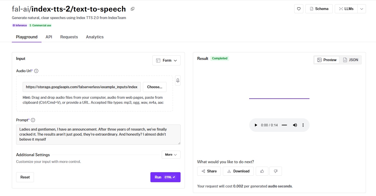Screen dimensions: 376x196
Task: Open the dropdown arrow beside LLMs
Action: (361, 9)
